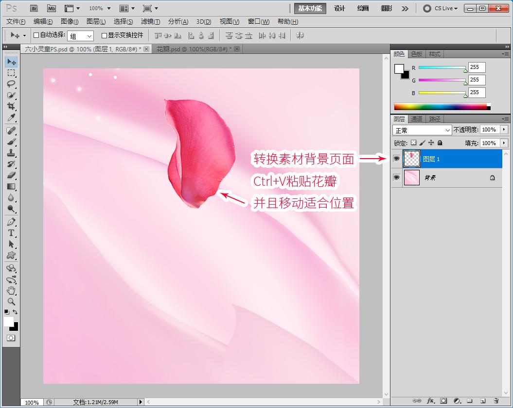Open the fill slider arrow
The image size is (513, 408).
504,143
